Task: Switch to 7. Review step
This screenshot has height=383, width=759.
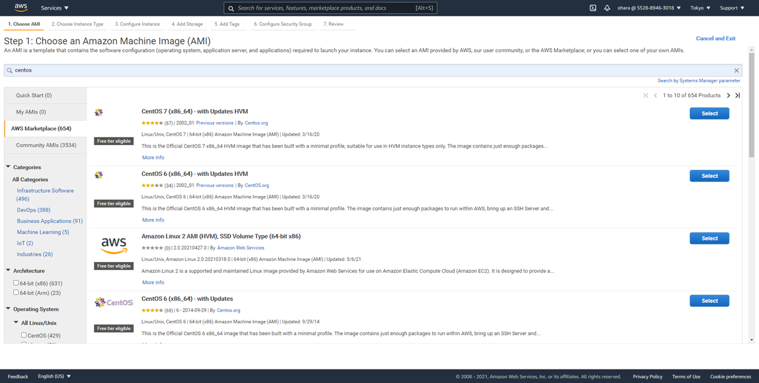Action: (x=333, y=24)
